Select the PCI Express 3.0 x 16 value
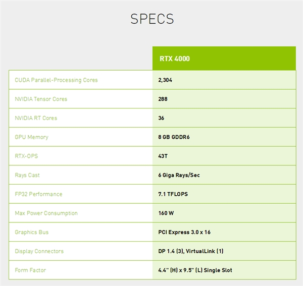 point(184,232)
